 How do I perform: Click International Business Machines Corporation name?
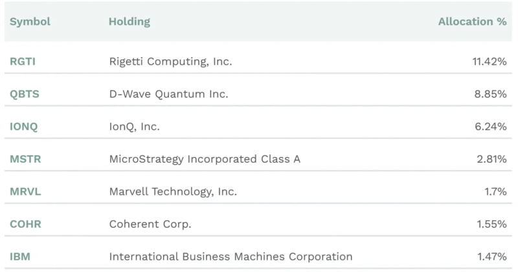(x=231, y=256)
